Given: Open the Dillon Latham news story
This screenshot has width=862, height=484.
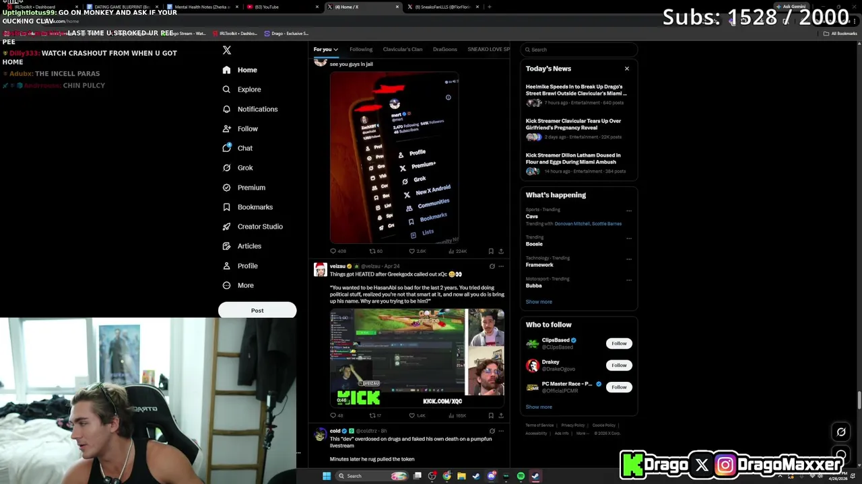Looking at the screenshot, I should point(578,163).
